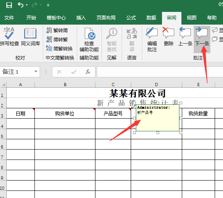Switch to the 公式 ribbon tab
The image size is (223, 198).
pos(131,18)
